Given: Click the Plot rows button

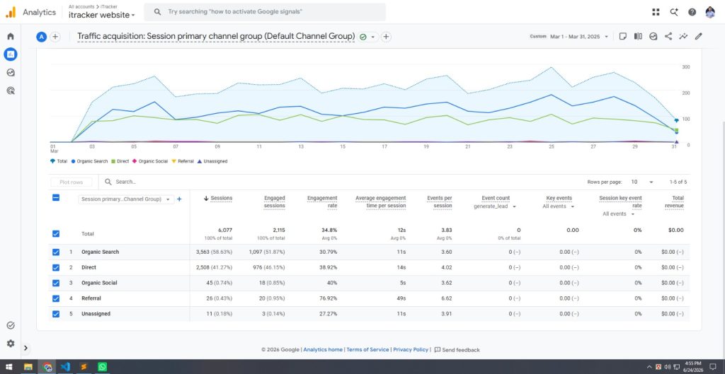Looking at the screenshot, I should [72, 182].
